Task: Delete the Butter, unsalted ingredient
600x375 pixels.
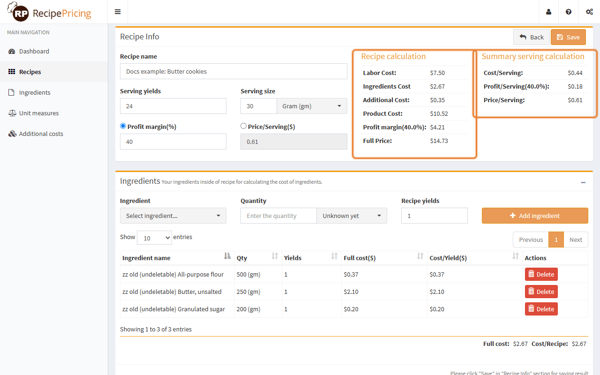Action: (541, 292)
